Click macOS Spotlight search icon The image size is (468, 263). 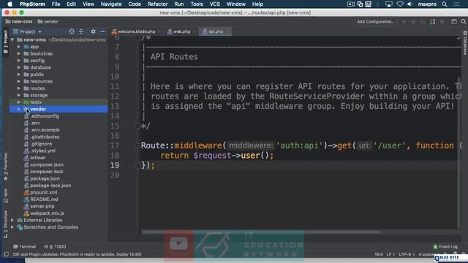pyautogui.click(x=445, y=4)
